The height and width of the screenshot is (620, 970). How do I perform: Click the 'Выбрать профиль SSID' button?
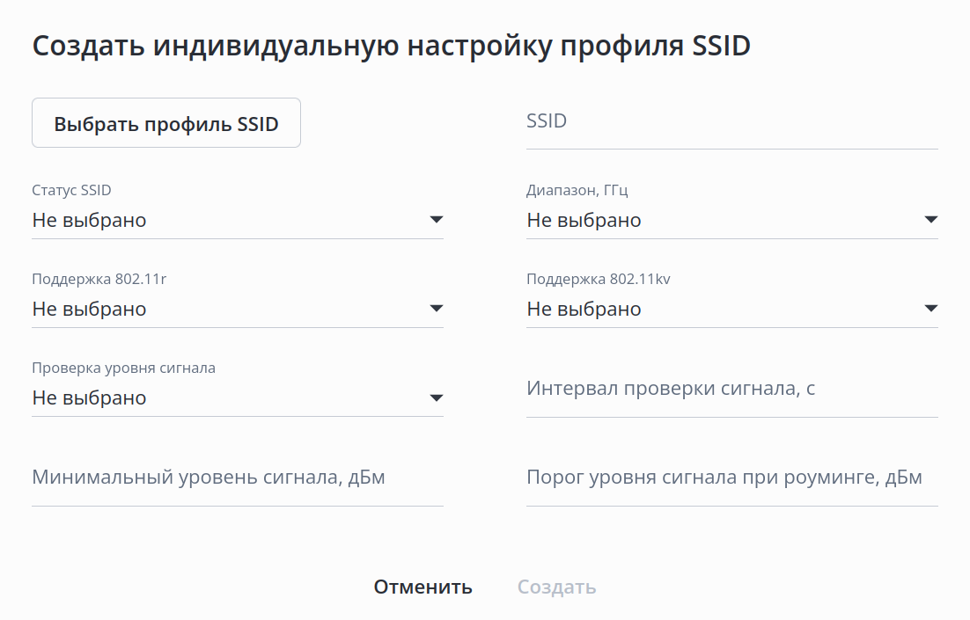(x=166, y=123)
